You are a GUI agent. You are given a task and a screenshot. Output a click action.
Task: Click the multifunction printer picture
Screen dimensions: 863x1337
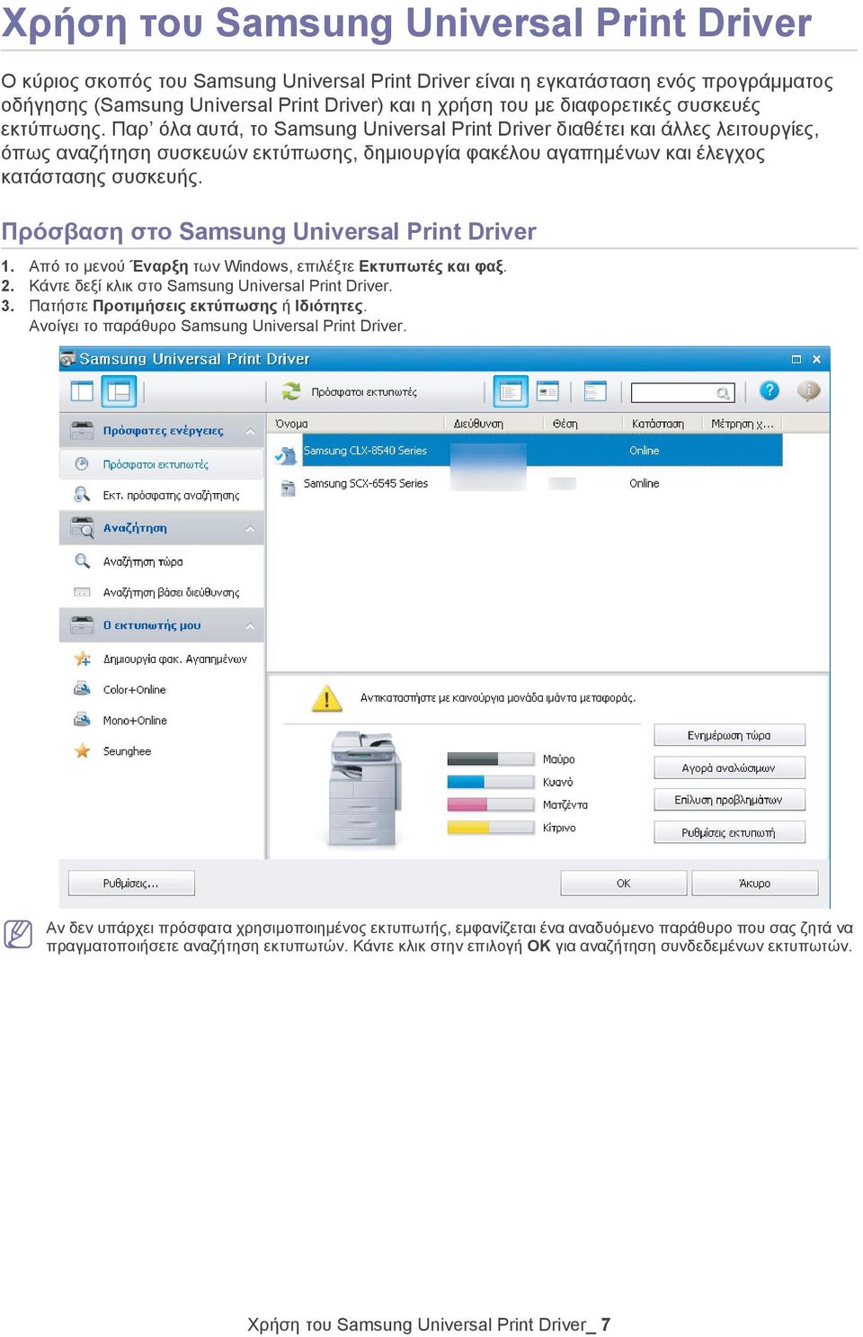[x=364, y=790]
